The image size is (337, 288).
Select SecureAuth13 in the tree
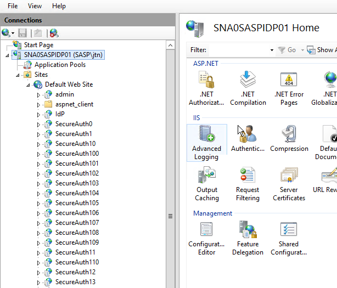tap(75, 282)
